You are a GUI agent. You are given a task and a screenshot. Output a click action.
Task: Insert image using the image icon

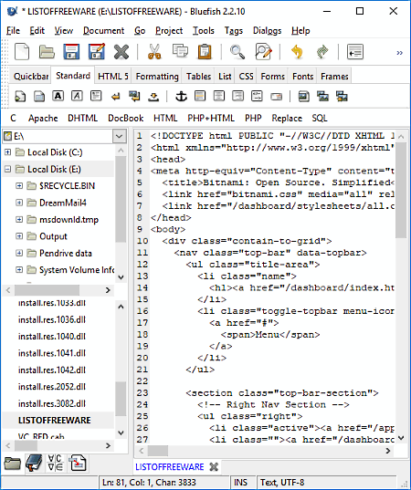point(304,96)
